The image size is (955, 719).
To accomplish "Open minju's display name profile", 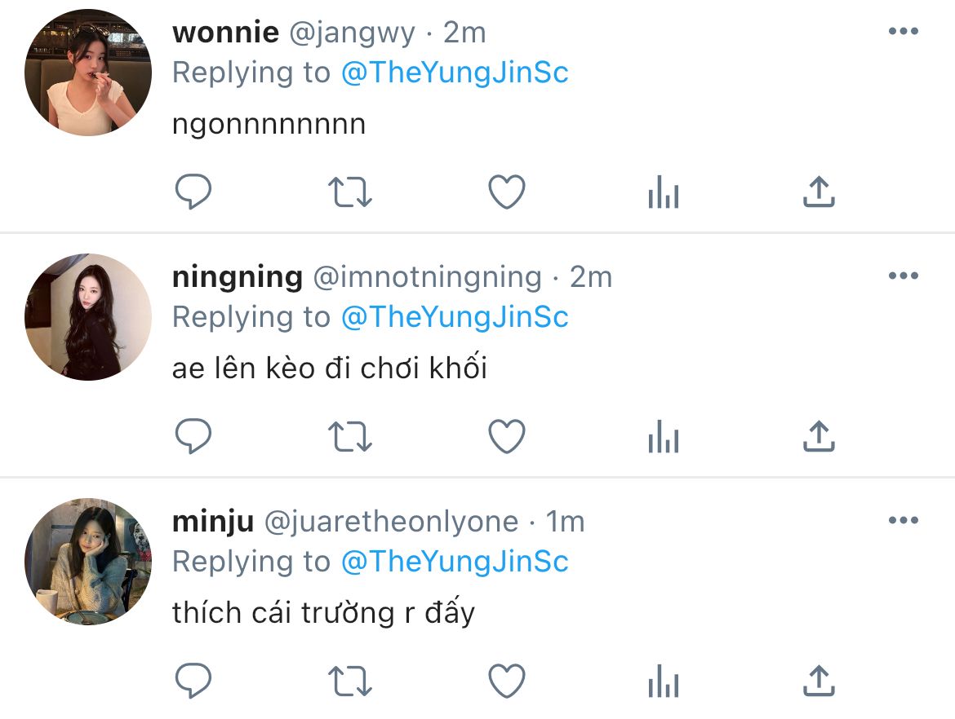I will tap(213, 522).
